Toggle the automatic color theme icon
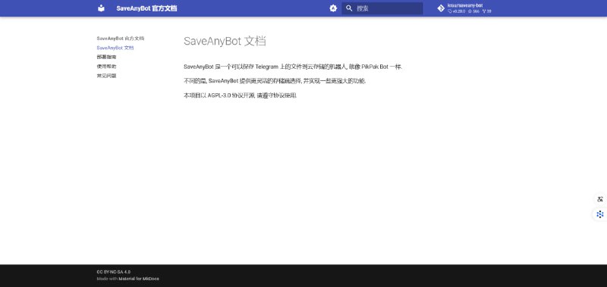This screenshot has width=607, height=287. point(333,8)
